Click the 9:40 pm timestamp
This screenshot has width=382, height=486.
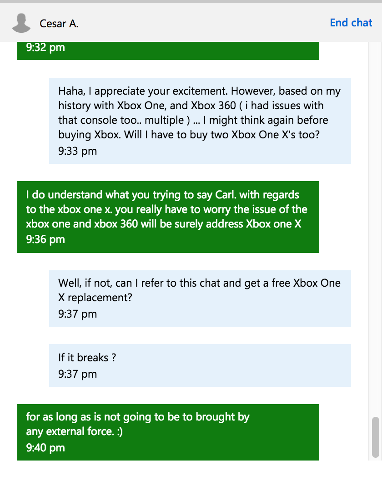(x=45, y=448)
